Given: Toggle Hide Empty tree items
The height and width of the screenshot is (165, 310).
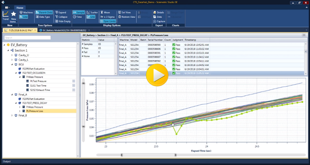Looking at the screenshot, I should click(63, 21).
